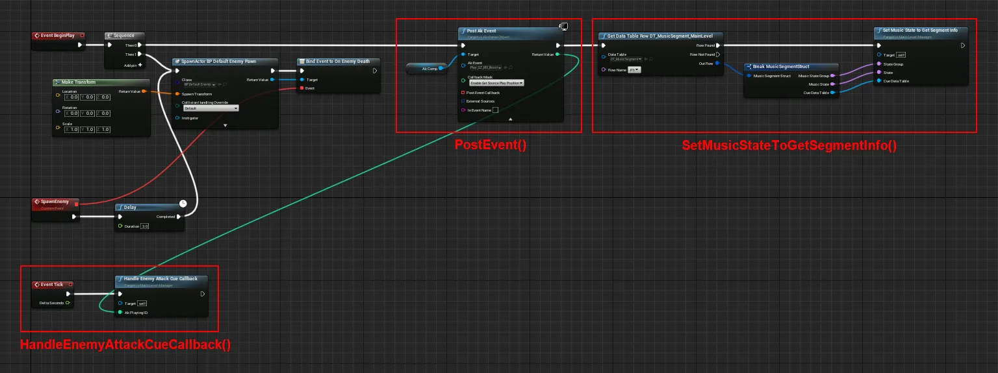The width and height of the screenshot is (998, 373).
Task: Click the client-only monitor icon on Post Ak Event
Action: pyautogui.click(x=563, y=27)
